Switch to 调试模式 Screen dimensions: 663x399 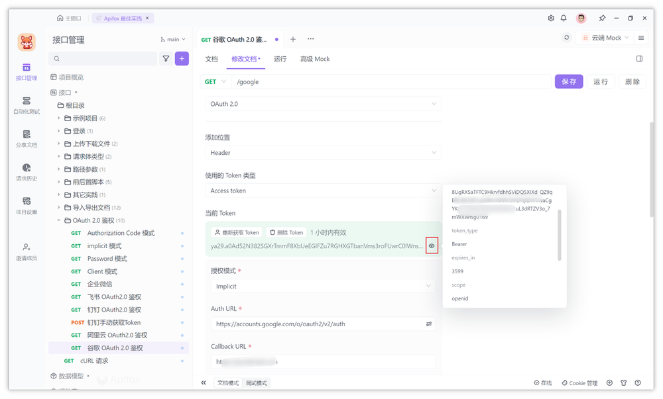(x=256, y=383)
